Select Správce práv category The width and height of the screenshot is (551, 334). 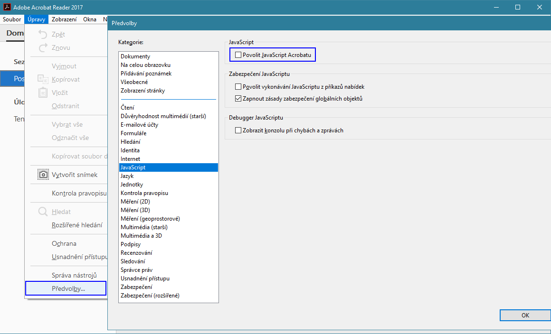coord(168,270)
